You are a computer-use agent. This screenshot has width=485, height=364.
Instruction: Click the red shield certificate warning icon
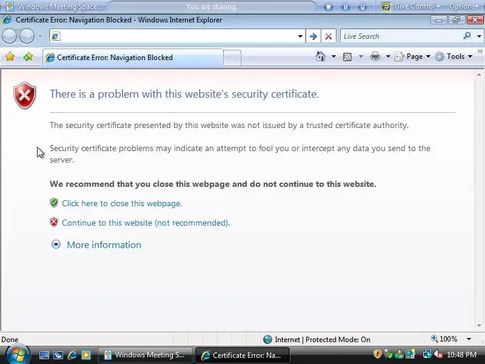tap(25, 95)
